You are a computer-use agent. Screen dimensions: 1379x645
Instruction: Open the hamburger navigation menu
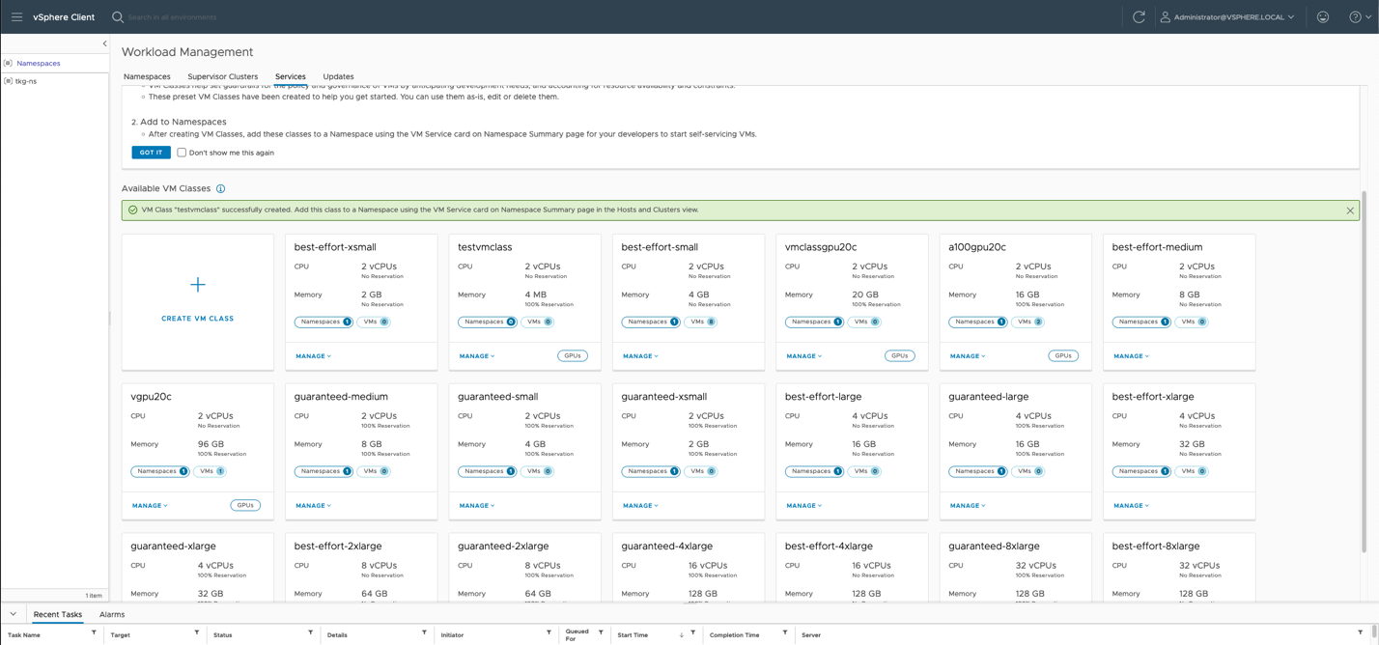(x=16, y=16)
